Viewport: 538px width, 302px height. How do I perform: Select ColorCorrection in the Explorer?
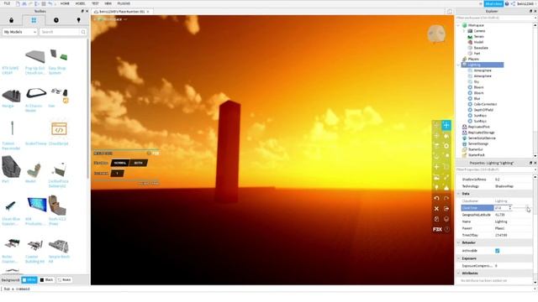pyautogui.click(x=485, y=104)
